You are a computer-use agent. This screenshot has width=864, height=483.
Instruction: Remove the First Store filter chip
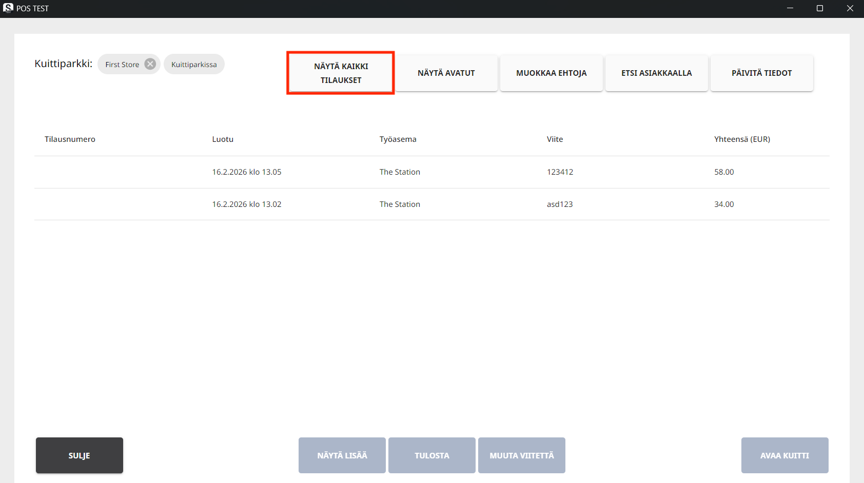[x=150, y=64]
